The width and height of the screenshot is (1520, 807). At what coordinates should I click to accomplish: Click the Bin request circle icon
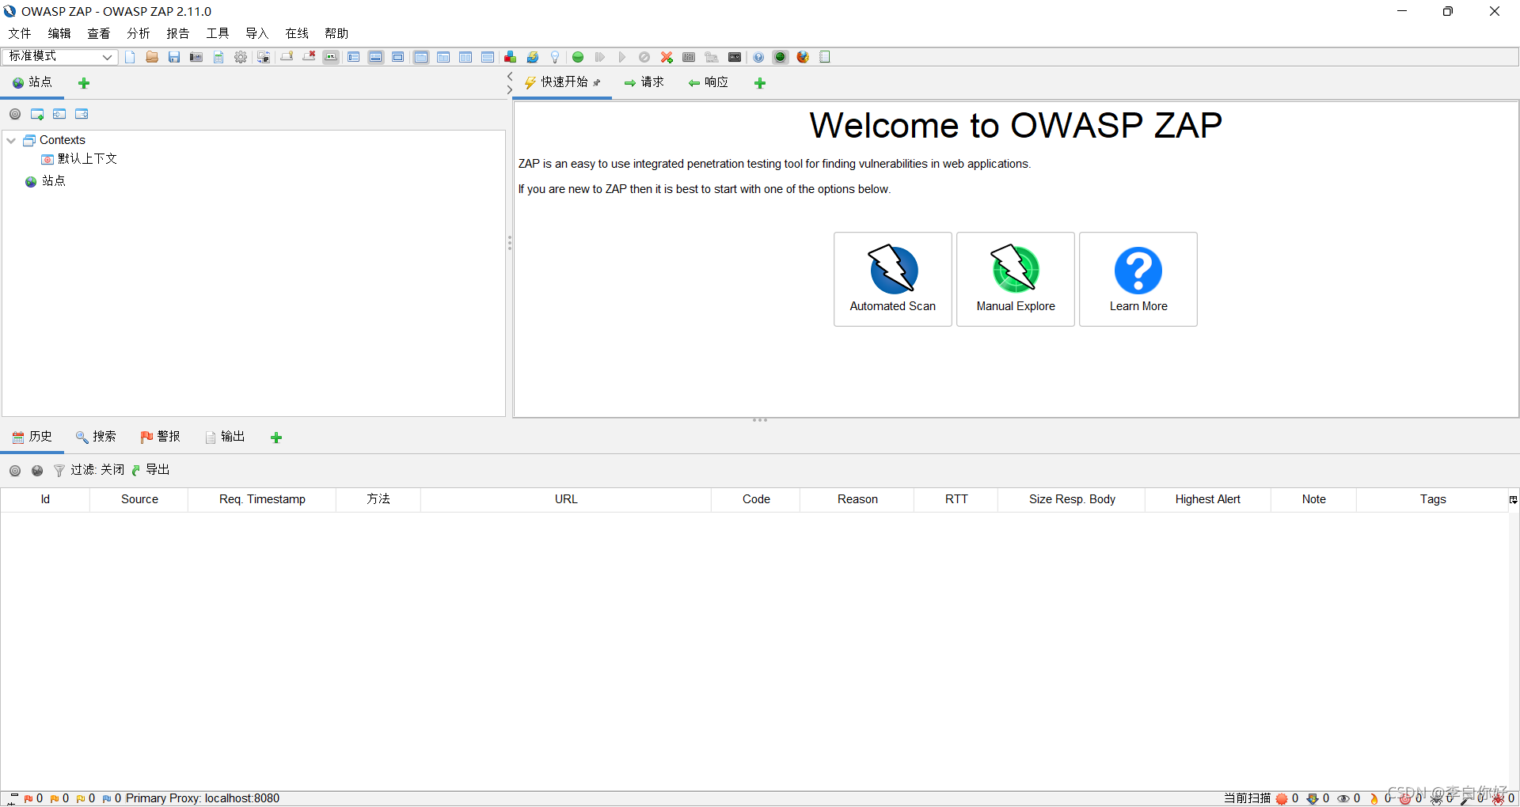644,57
